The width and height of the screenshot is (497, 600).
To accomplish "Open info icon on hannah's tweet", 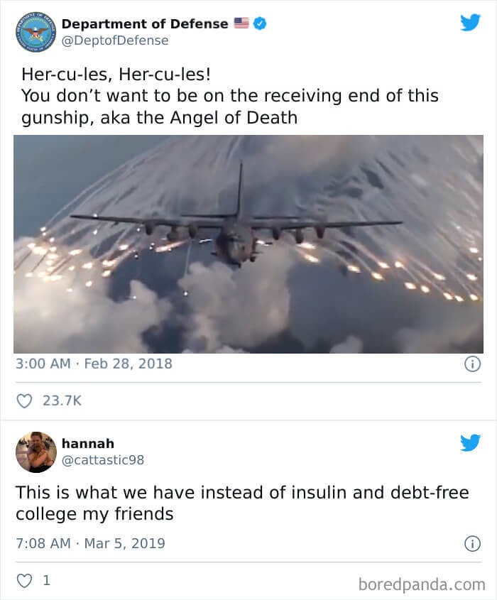I will click(472, 543).
